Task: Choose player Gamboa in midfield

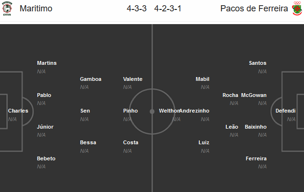Action: pos(90,79)
